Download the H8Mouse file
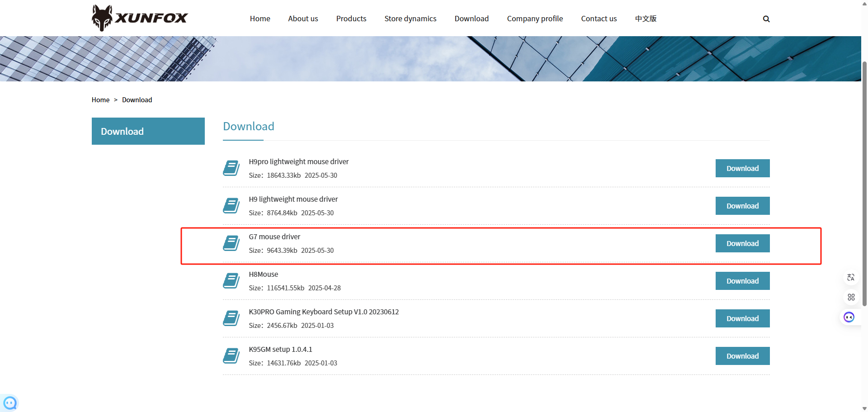868x412 pixels. tap(742, 281)
